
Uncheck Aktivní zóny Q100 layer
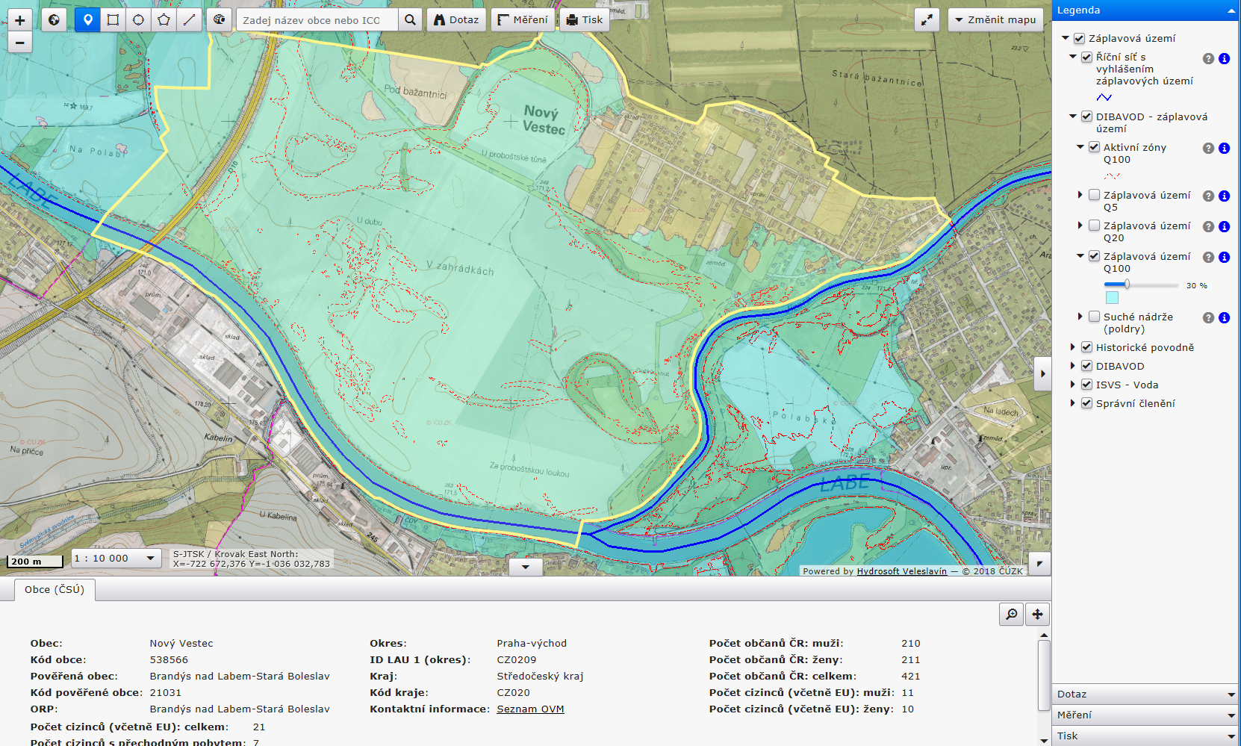tap(1094, 147)
